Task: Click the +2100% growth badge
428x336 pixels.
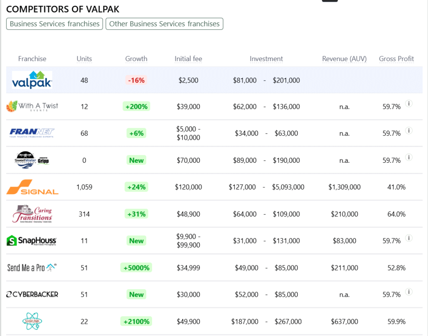Action: (x=136, y=321)
